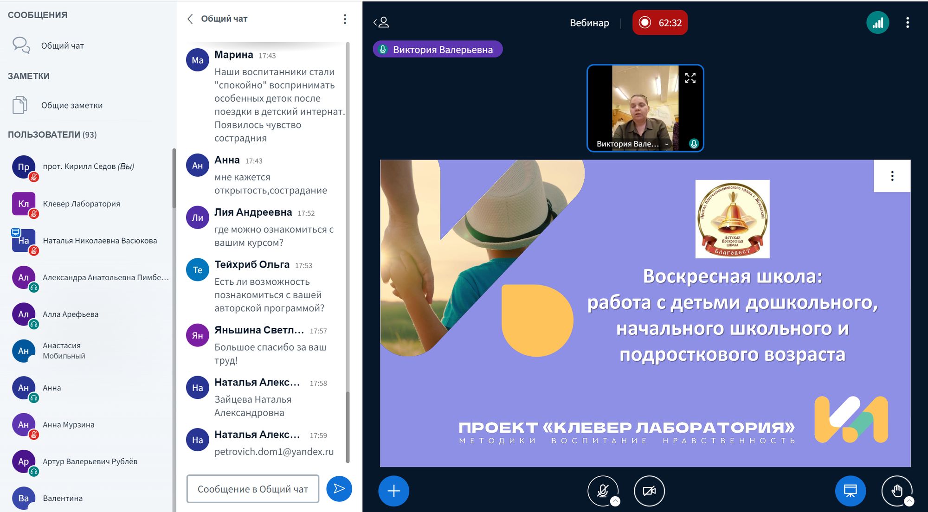928x512 pixels.
Task: Click Виктория Валерьевна talking indicator
Action: pos(437,50)
